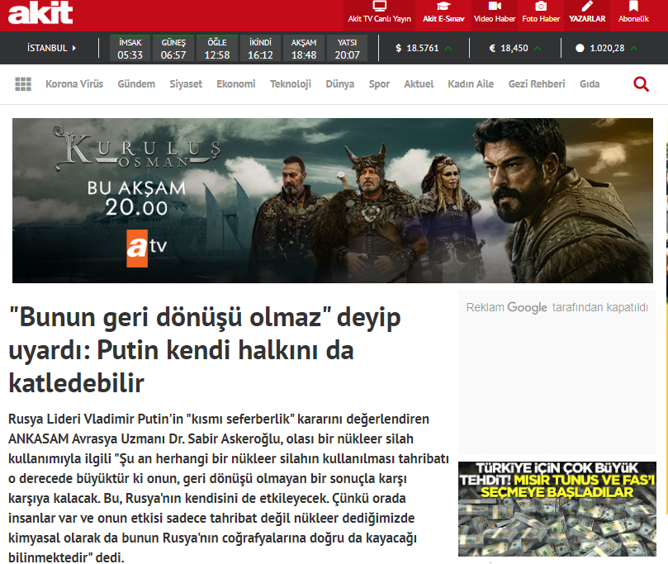Open Akit TV Canlı Yayın icon
This screenshot has height=564, width=668.
[x=379, y=7]
